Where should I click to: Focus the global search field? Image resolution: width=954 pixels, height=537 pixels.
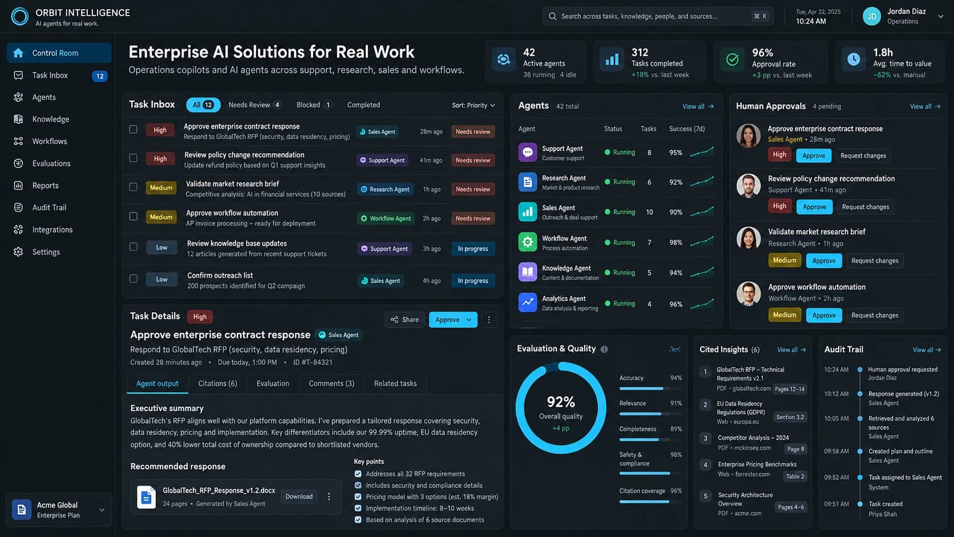pyautogui.click(x=658, y=17)
